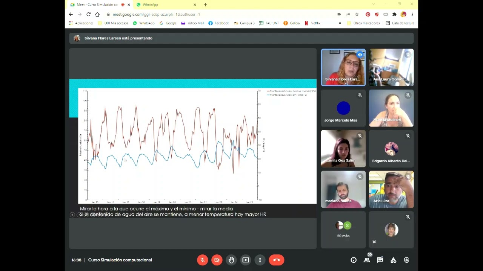Open host controls shield icon
The image size is (483, 271).
coord(406,260)
